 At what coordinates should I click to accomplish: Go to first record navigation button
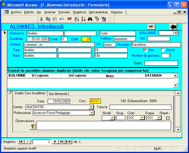coord(21,142)
